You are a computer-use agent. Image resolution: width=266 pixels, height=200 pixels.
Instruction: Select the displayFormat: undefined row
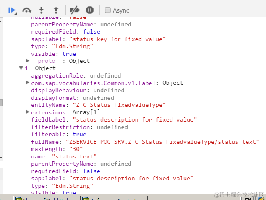pos(73,98)
